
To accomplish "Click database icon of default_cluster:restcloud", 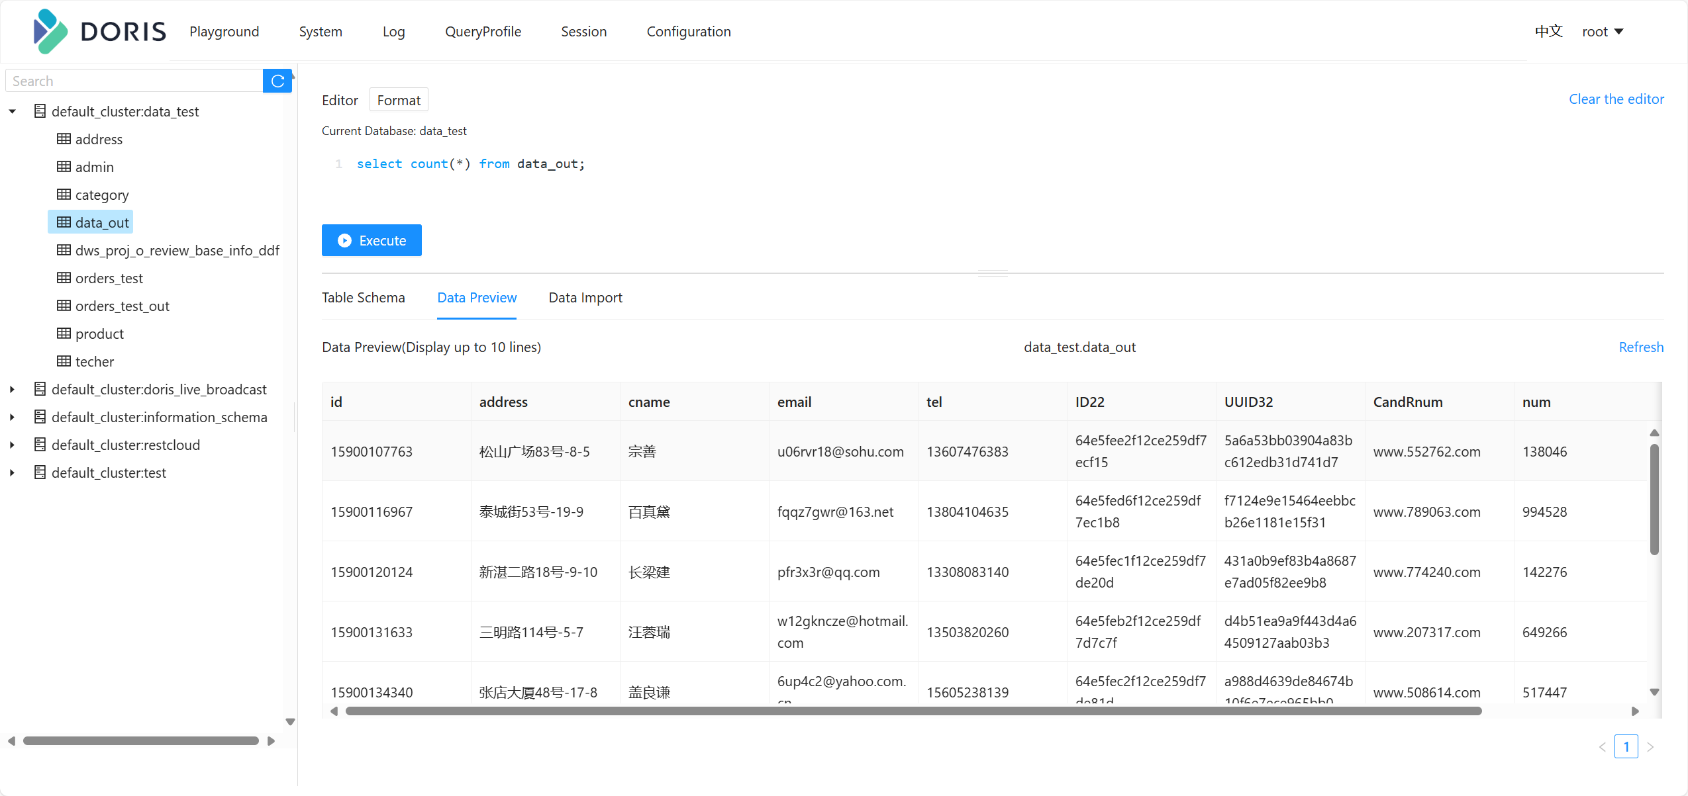I will 40,445.
